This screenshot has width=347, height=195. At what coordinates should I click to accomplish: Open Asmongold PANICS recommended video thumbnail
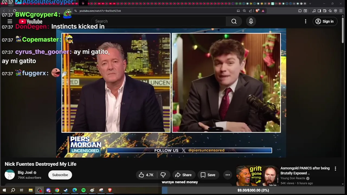tap(257, 176)
